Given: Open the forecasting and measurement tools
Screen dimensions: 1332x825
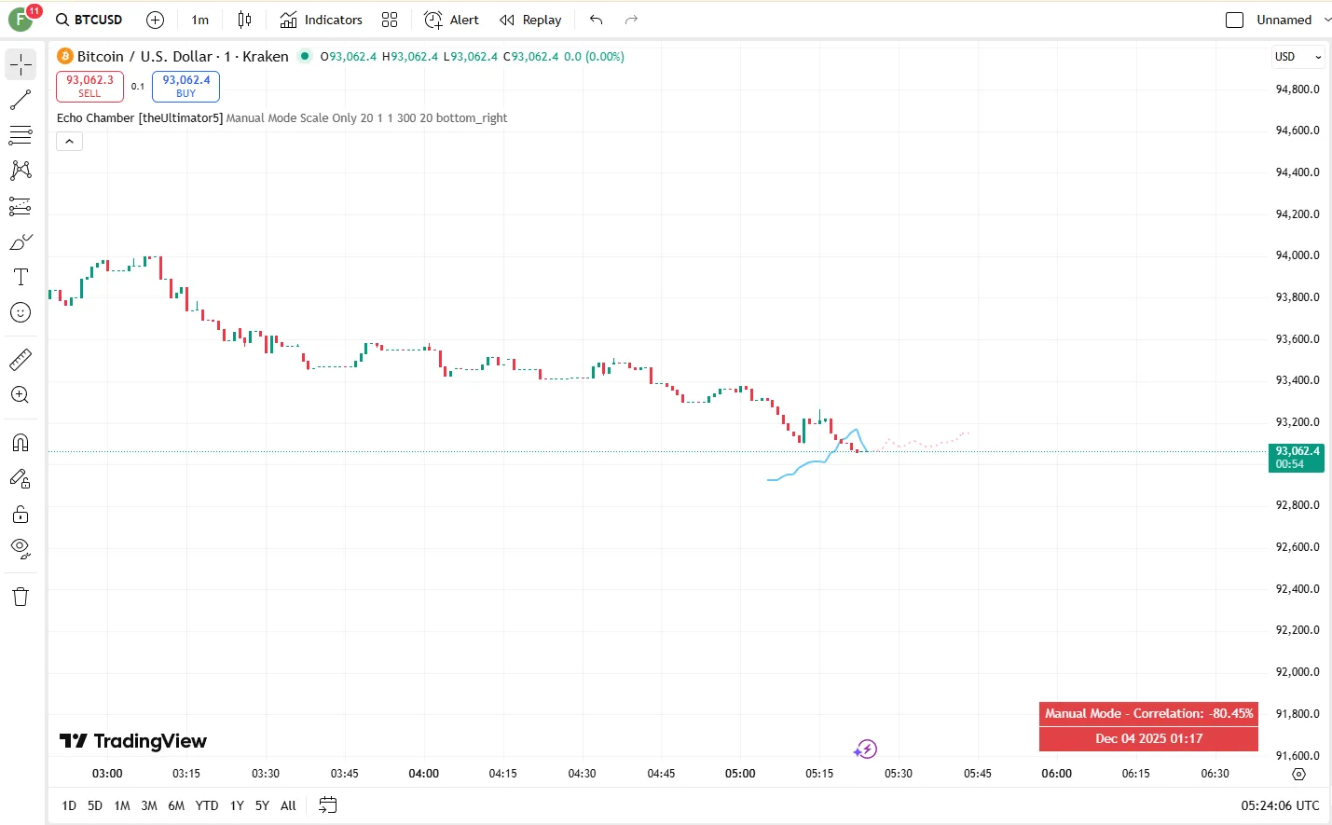Looking at the screenshot, I should [21, 206].
